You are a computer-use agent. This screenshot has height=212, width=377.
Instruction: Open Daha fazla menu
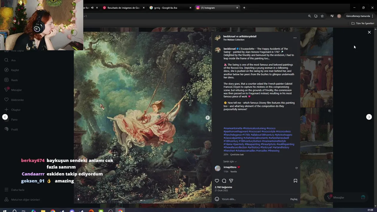(14, 190)
